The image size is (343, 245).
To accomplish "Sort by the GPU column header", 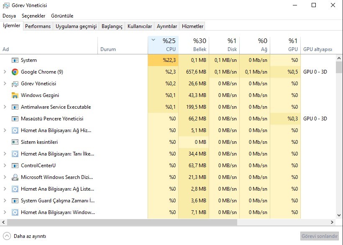I will coord(285,45).
